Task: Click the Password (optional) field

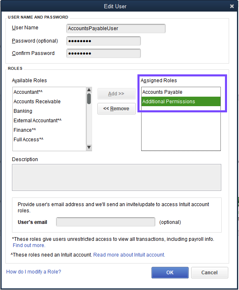Action: click(x=104, y=41)
